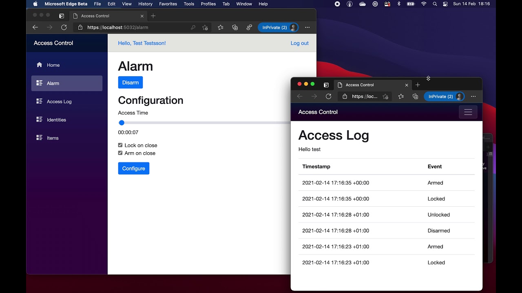The width and height of the screenshot is (522, 293).
Task: Click the Unlocked event cell
Action: click(x=439, y=214)
